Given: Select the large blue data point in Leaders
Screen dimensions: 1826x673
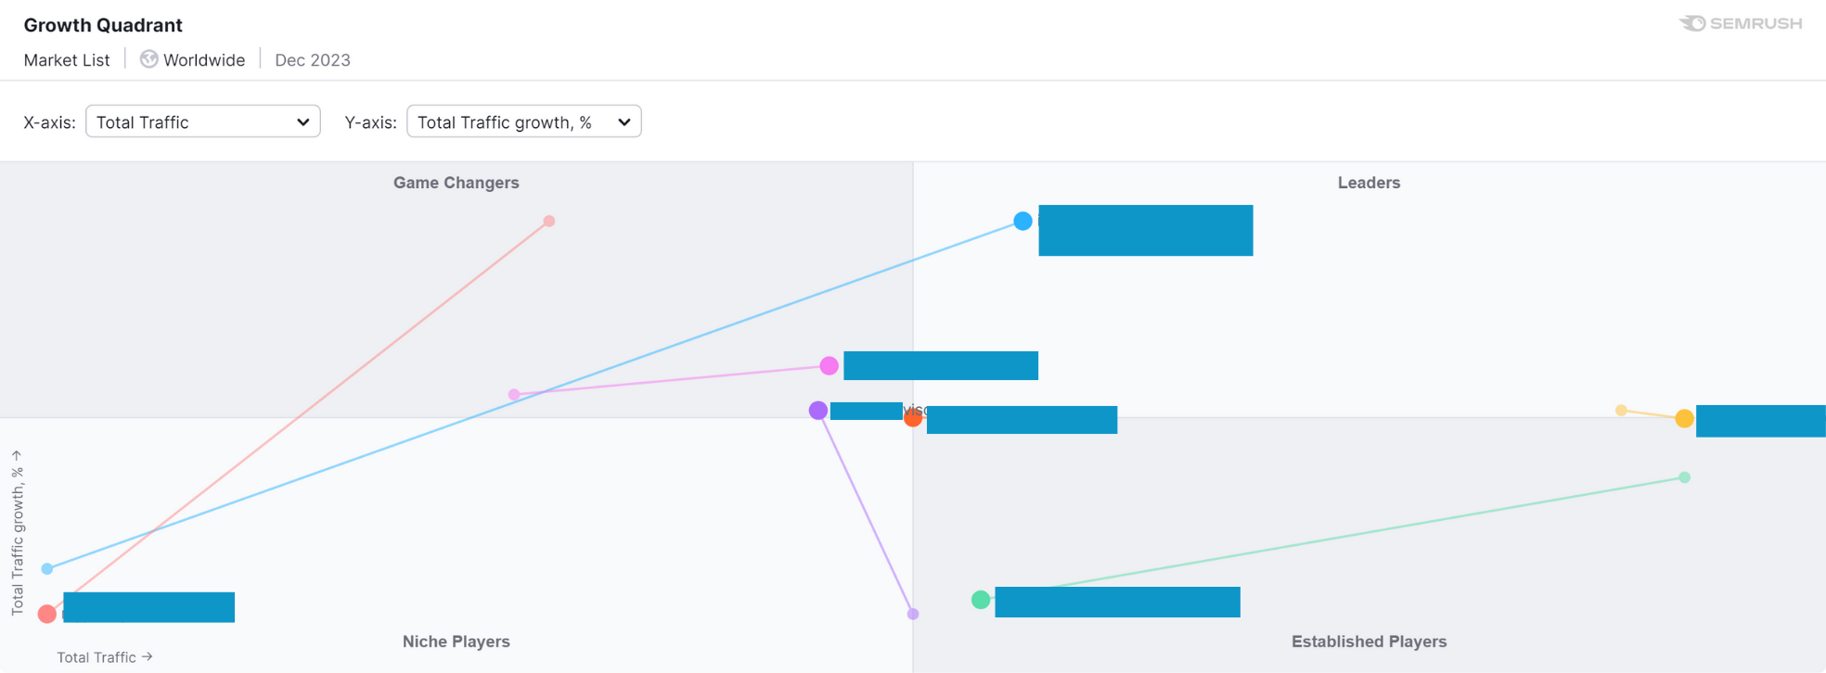Looking at the screenshot, I should (x=1022, y=221).
